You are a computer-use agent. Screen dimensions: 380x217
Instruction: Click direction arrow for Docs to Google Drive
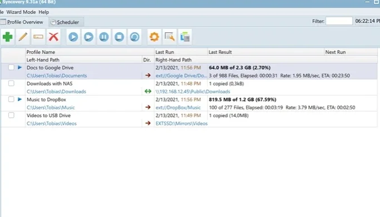[148, 75]
